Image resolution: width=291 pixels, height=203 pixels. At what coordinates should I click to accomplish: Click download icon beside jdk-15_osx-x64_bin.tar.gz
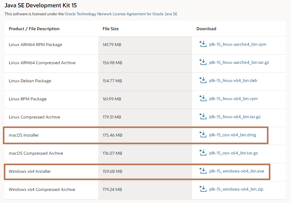tap(203, 152)
